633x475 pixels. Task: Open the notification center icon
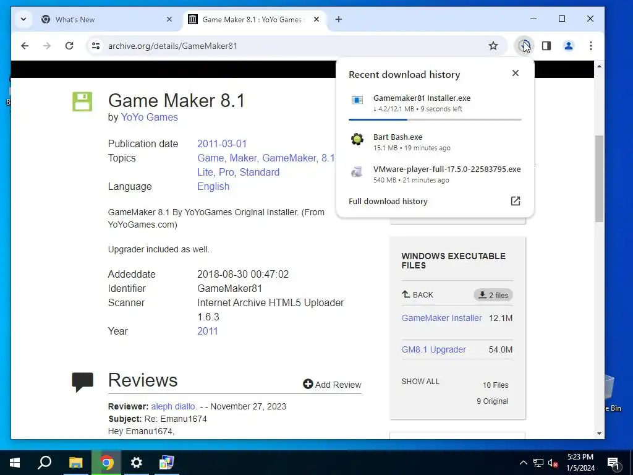coord(613,463)
